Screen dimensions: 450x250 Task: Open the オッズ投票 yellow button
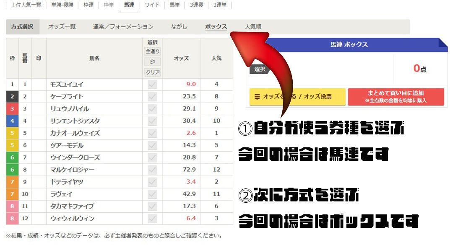pos(297,97)
